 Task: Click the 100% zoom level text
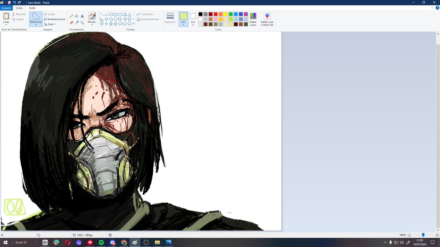pyautogui.click(x=403, y=235)
